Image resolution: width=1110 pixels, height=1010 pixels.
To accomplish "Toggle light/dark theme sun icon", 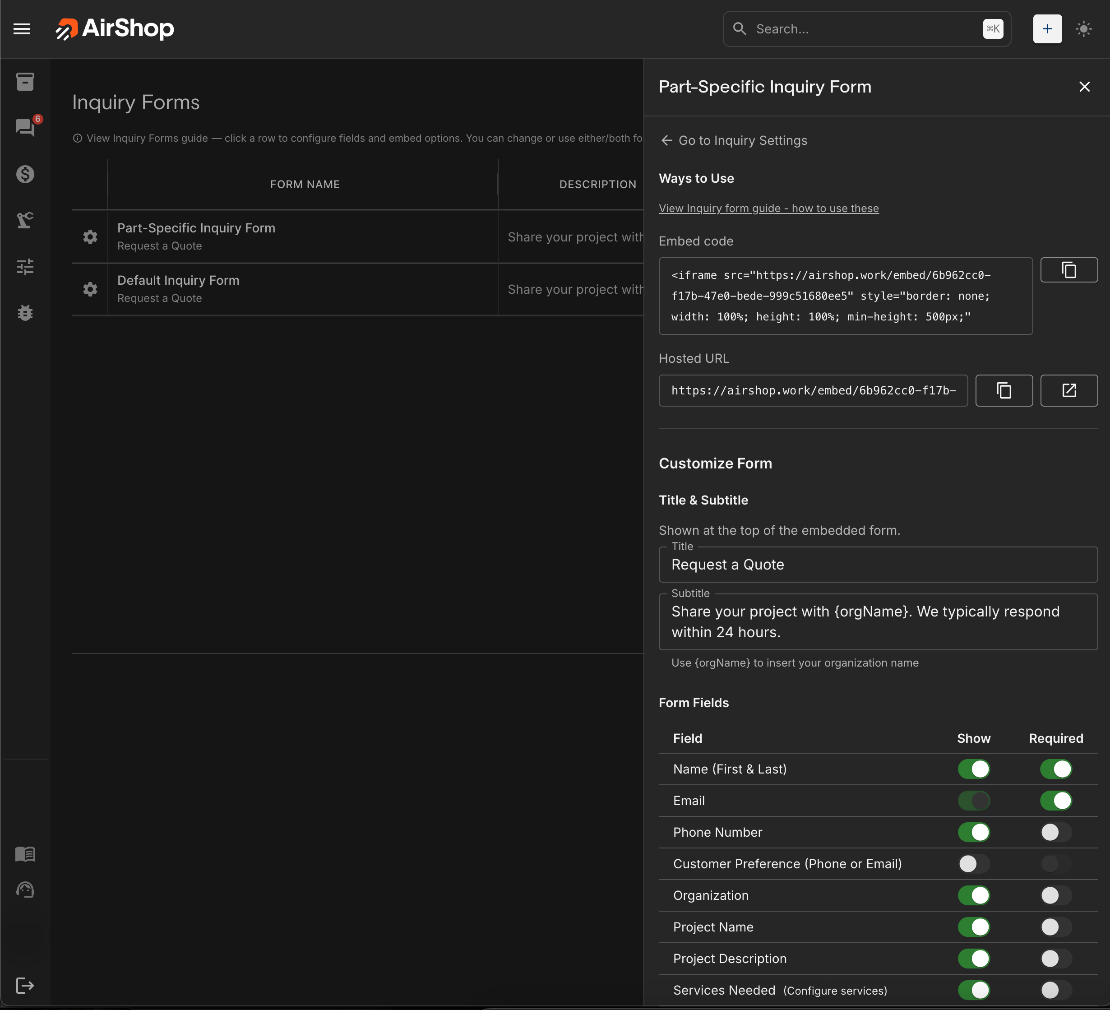I will coord(1083,28).
